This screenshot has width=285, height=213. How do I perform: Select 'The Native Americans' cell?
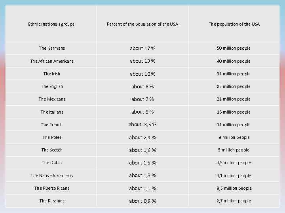point(52,176)
